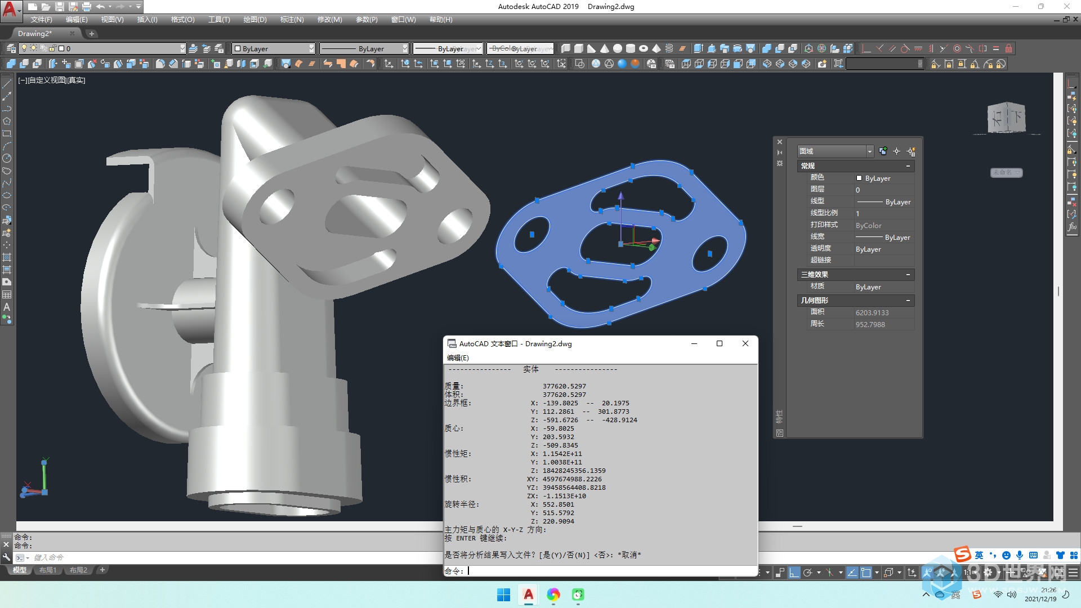Click the new drawing tab plus button
This screenshot has height=608, width=1081.
[92, 34]
